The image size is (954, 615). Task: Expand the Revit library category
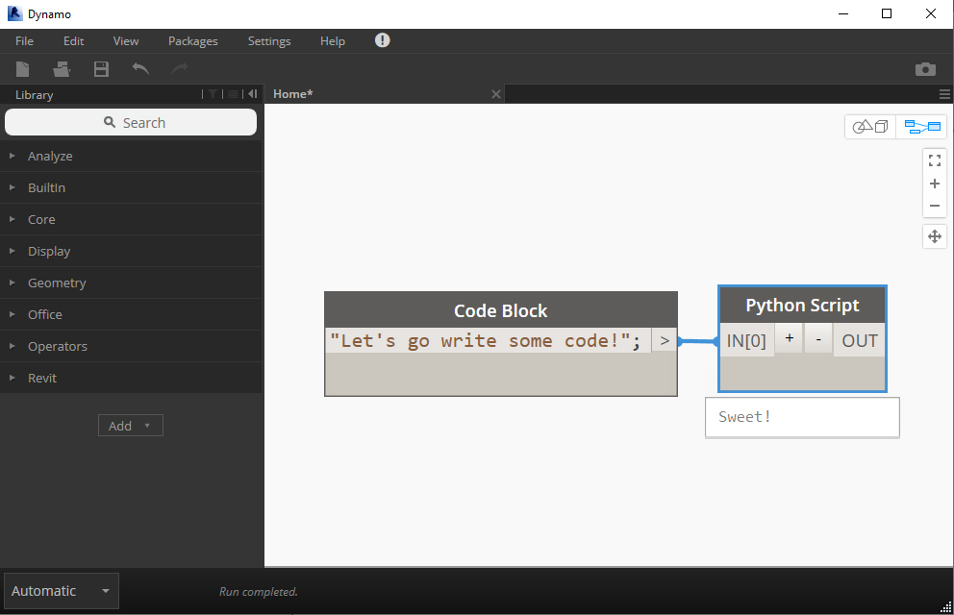131,378
